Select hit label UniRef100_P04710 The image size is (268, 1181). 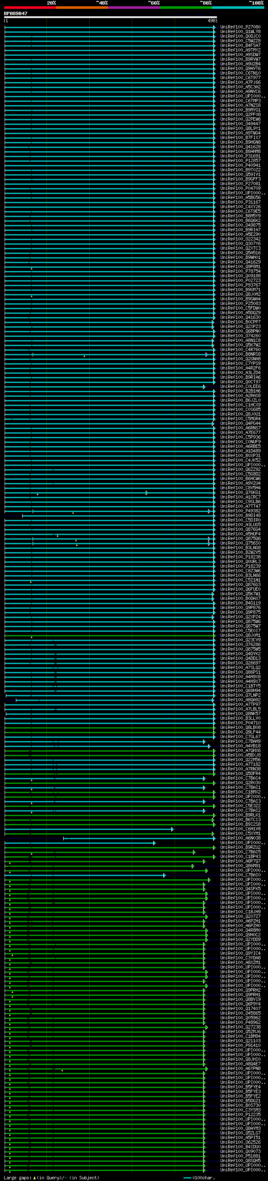pos(240,723)
